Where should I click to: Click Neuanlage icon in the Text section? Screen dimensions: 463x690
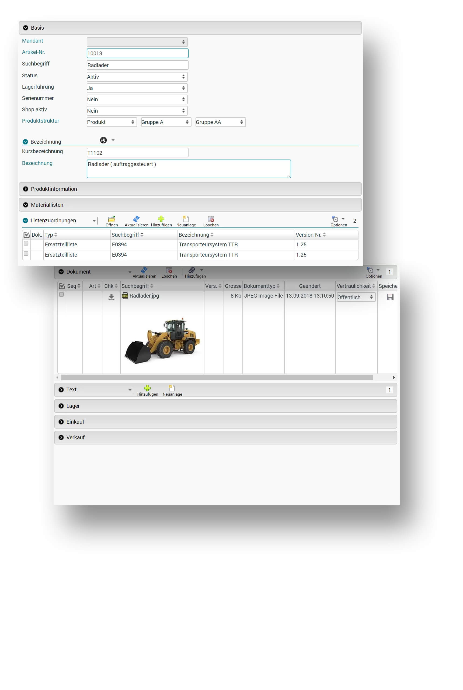[172, 388]
